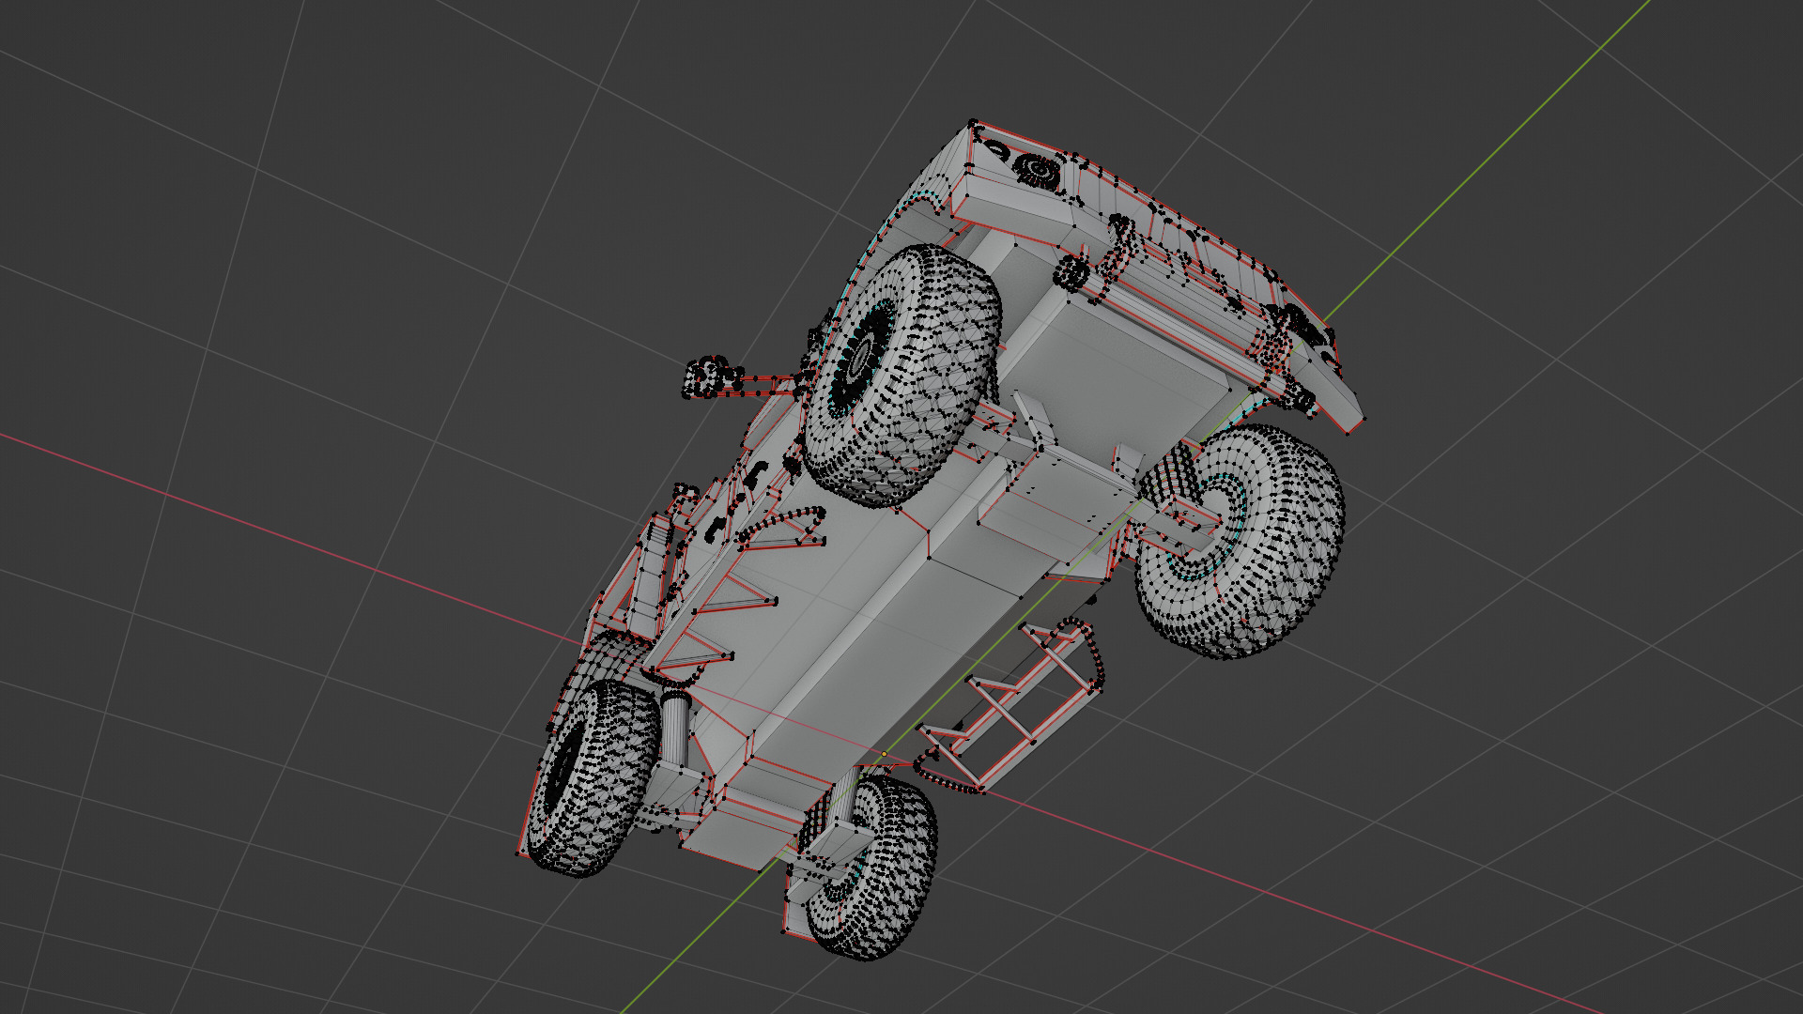This screenshot has height=1014, width=1803.
Task: Click the orange object origin dot
Action: (x=884, y=754)
